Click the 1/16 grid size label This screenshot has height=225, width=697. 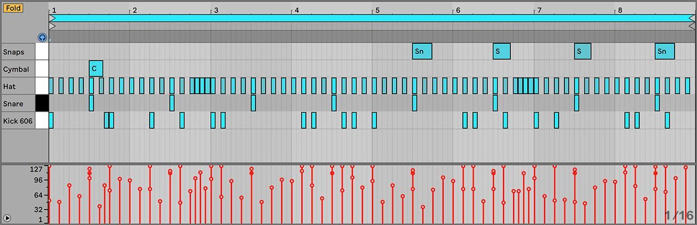[679, 215]
